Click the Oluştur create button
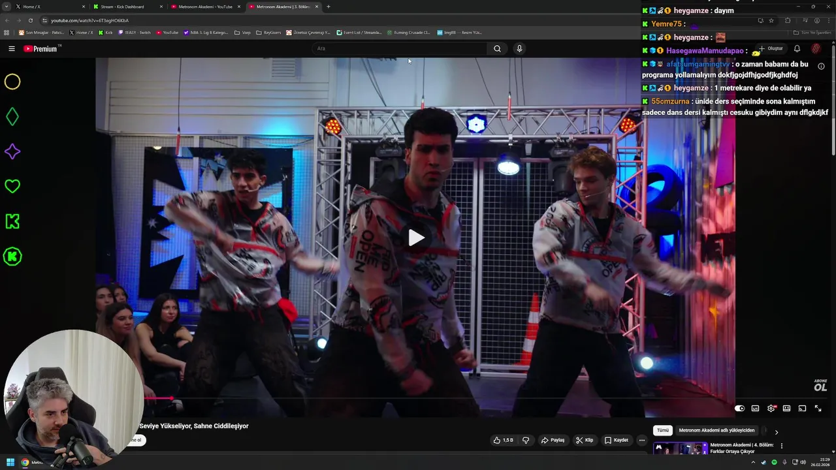Image resolution: width=836 pixels, height=470 pixels. click(771, 48)
